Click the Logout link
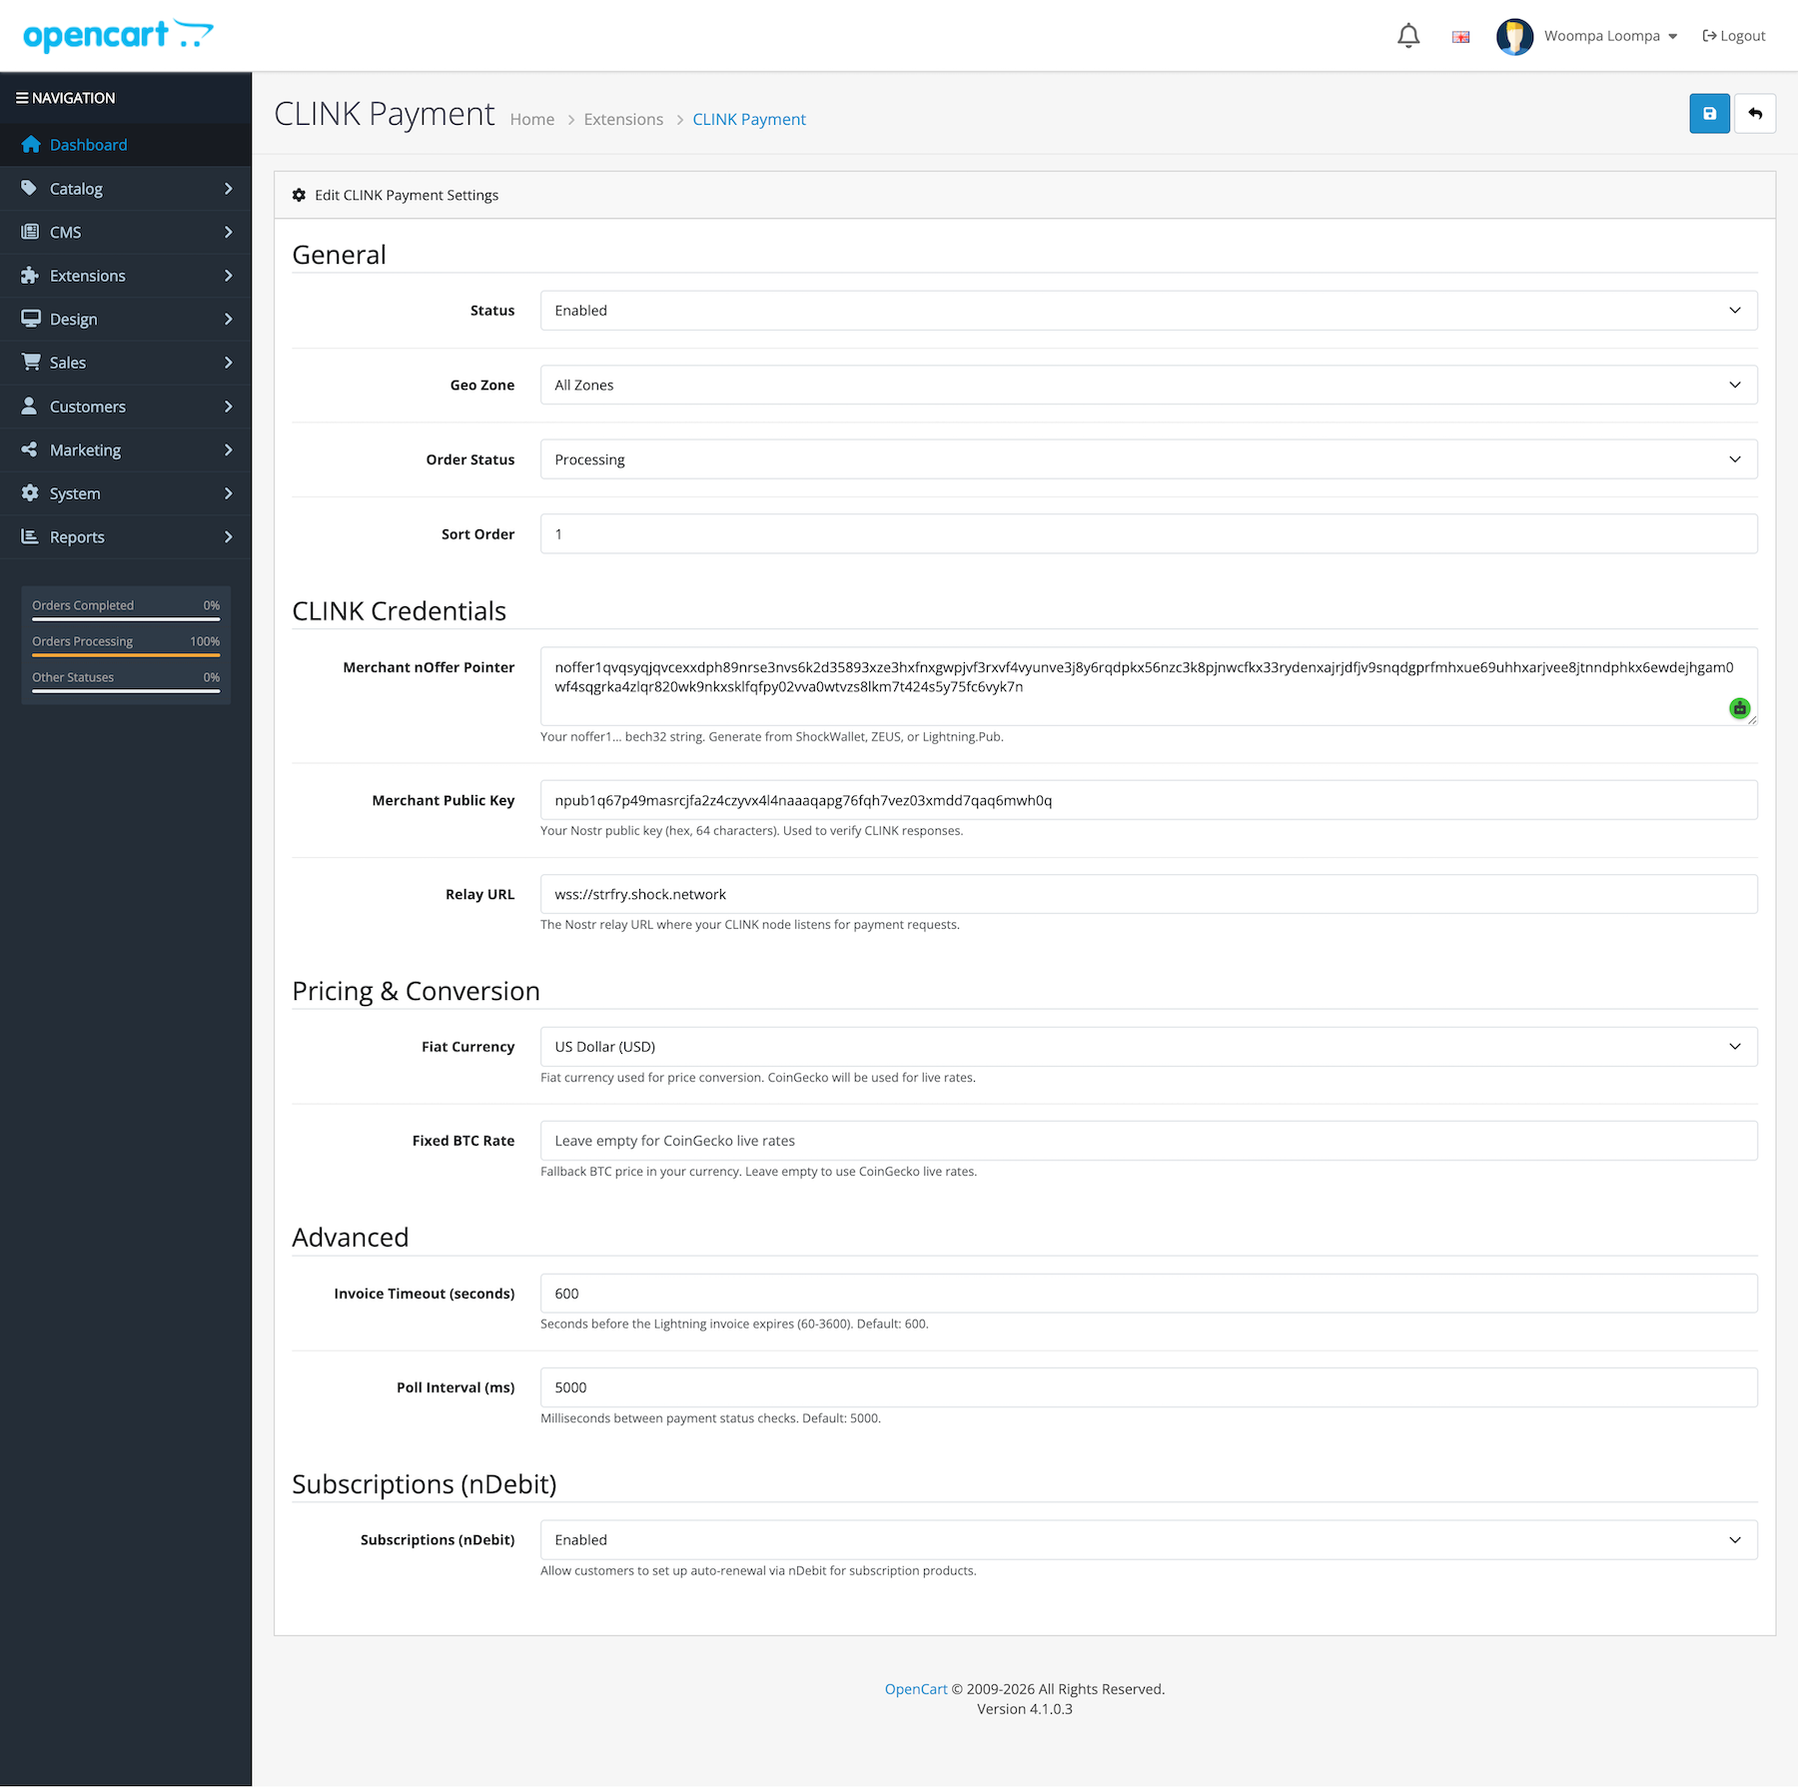Screen dimensions: 1798x1787 (x=1734, y=36)
